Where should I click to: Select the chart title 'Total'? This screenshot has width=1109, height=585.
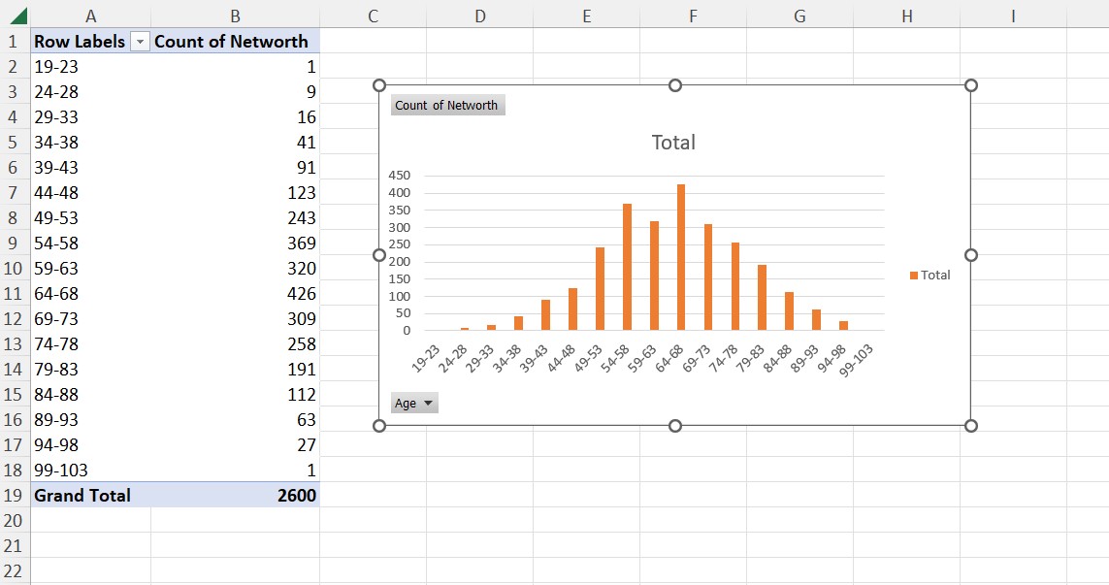point(673,143)
